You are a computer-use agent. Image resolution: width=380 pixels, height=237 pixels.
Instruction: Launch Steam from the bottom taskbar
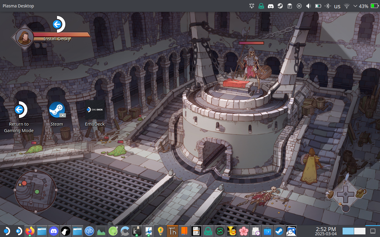279,231
